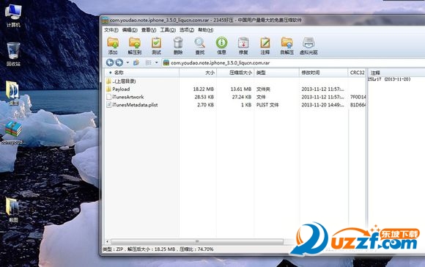This screenshot has height=267, width=425.
Task: Open the 查找 (Find) magnifier tool
Action: pyautogui.click(x=200, y=45)
